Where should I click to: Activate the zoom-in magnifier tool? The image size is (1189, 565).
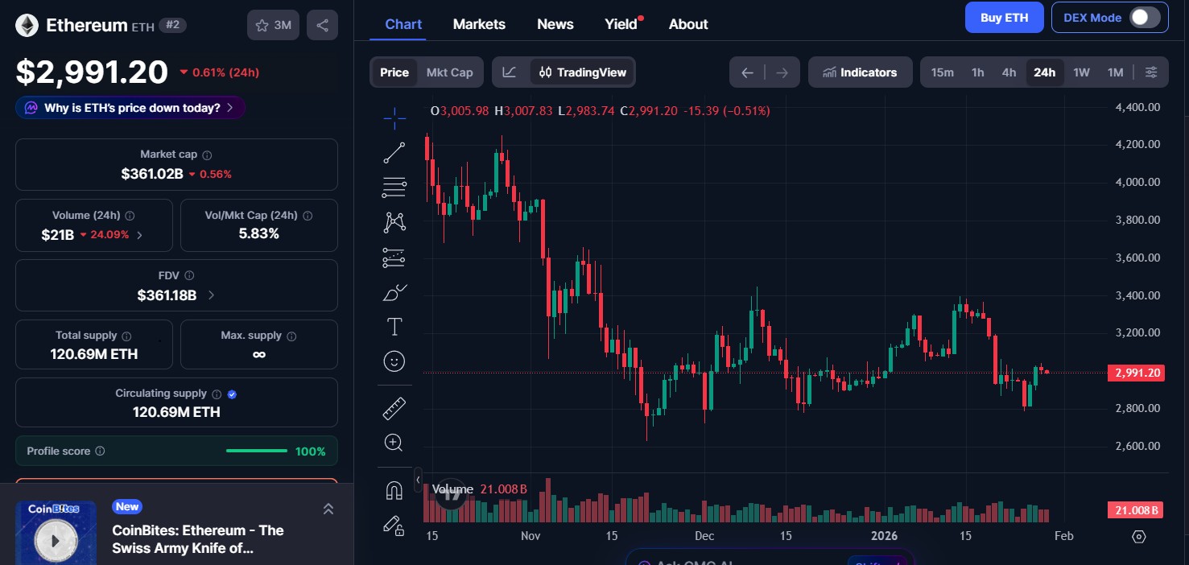[x=394, y=442]
